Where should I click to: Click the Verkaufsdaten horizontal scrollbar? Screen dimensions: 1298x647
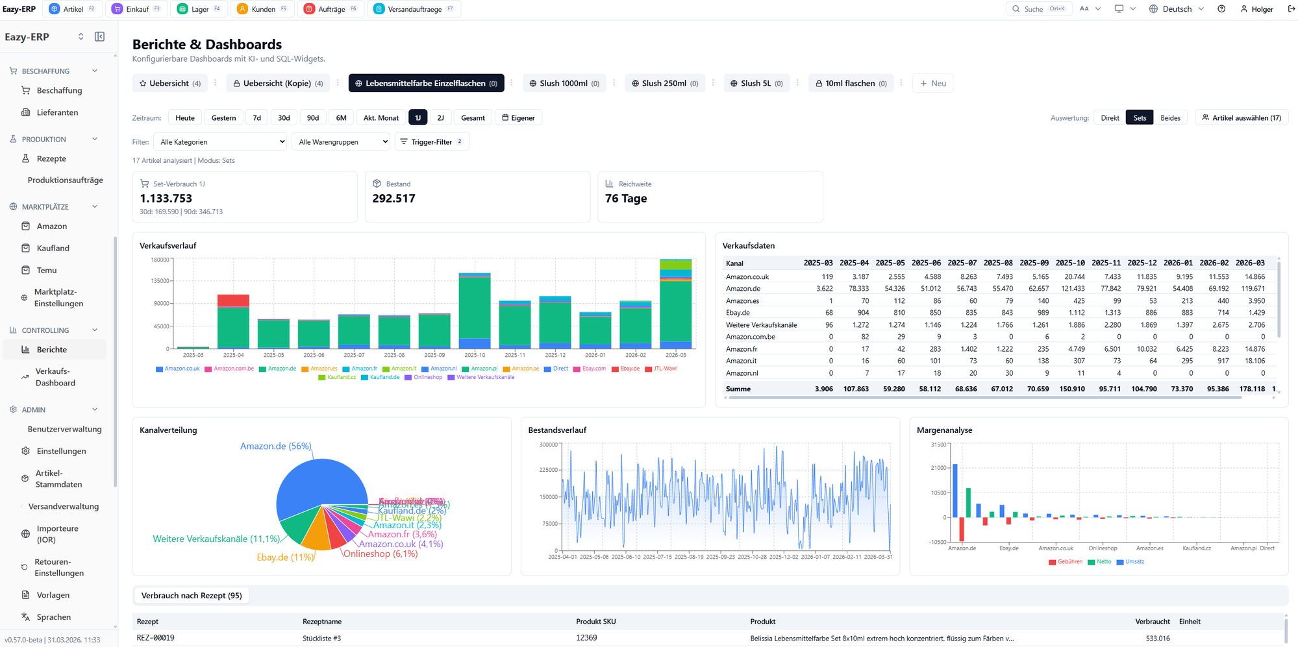[985, 397]
